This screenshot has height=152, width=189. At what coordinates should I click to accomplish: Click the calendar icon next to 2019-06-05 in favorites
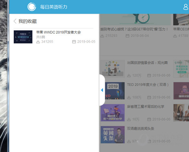(74, 42)
